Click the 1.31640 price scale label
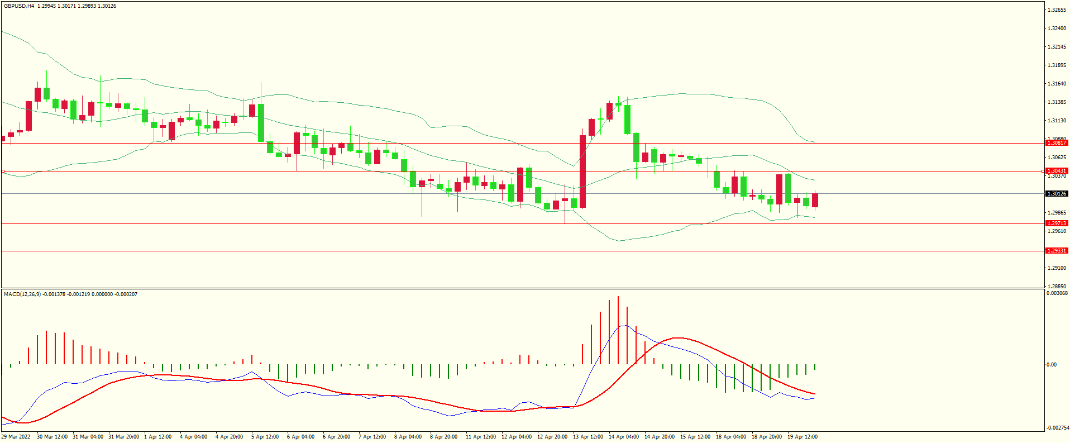Screen dimensions: 1070x443 [1057, 84]
